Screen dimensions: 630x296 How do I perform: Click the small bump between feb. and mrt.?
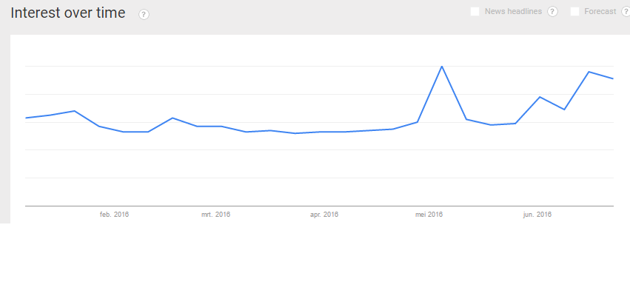pos(172,118)
